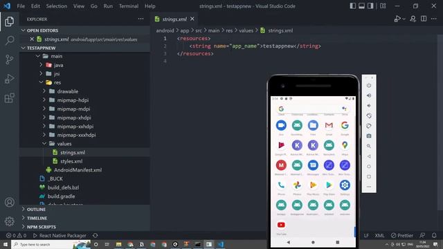Split the editor right
The height and width of the screenshot is (249, 443).
424,19
